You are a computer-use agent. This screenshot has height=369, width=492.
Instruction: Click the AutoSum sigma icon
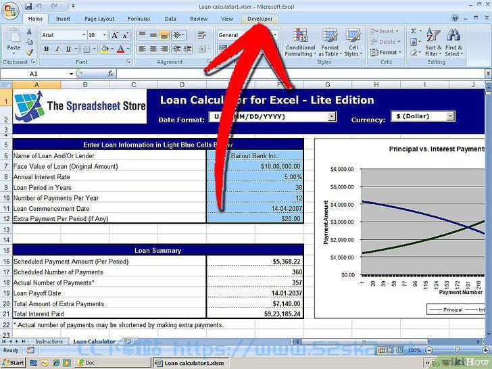point(414,31)
